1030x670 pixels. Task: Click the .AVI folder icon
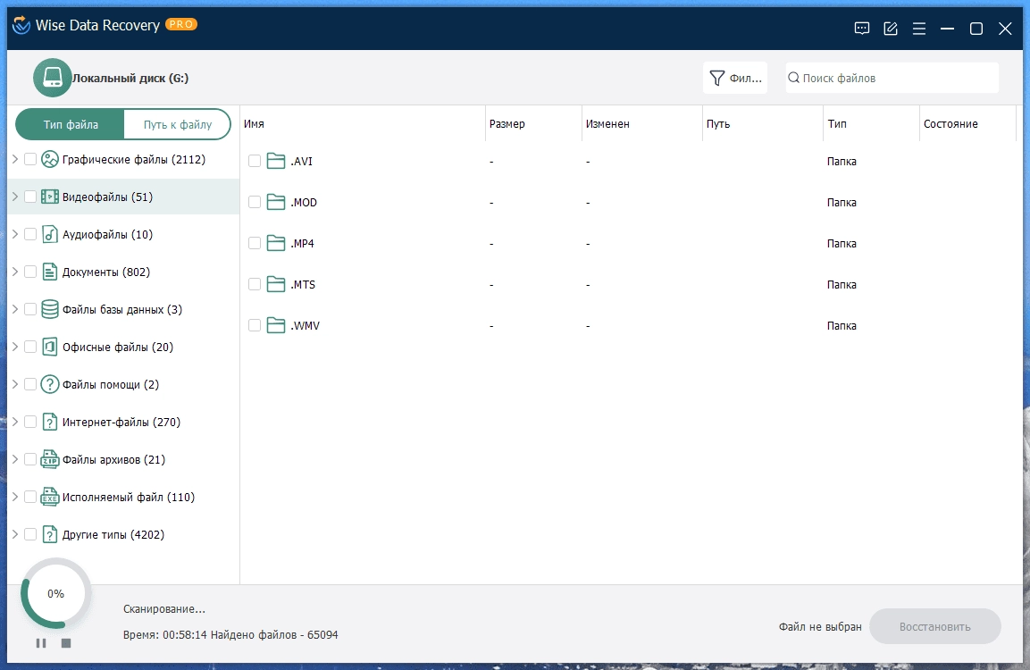point(276,161)
